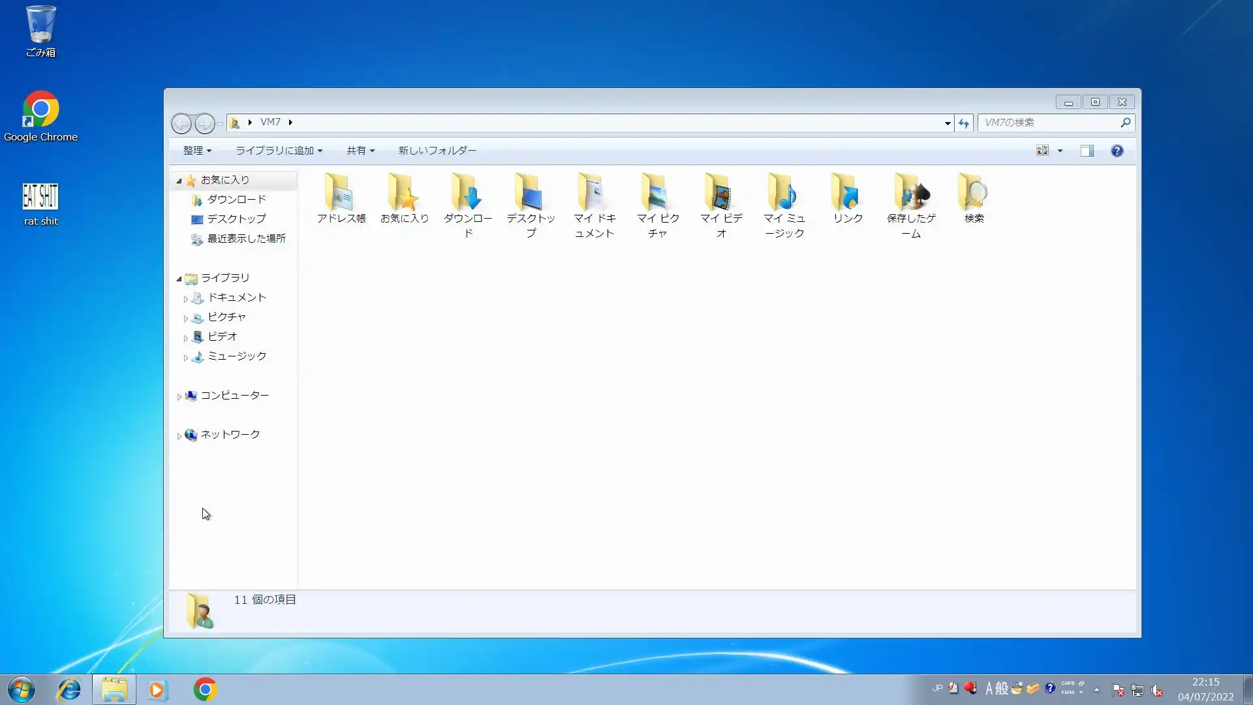Open the view options dropdown arrow
Image resolution: width=1253 pixels, height=705 pixels.
click(x=1060, y=151)
